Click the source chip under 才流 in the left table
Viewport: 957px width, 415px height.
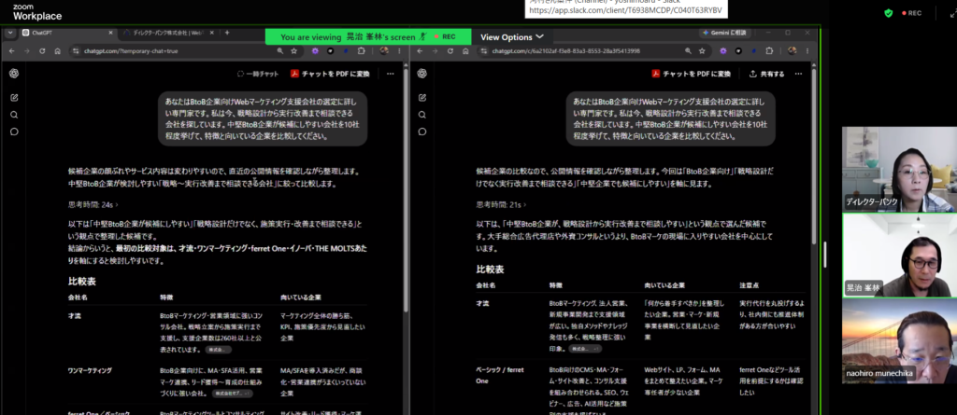coord(219,350)
